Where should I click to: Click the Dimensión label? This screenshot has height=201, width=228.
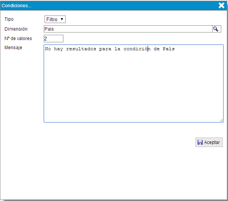[16, 29]
